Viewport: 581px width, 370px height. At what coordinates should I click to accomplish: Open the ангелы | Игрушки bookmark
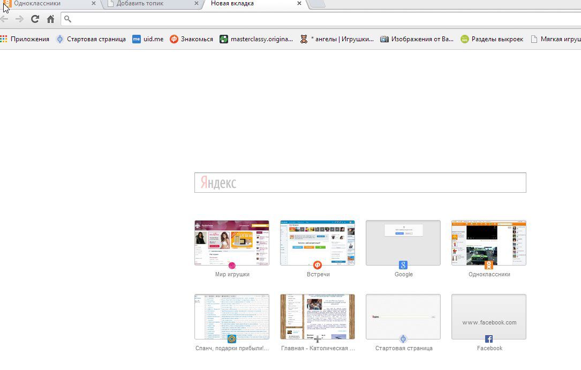click(x=337, y=39)
